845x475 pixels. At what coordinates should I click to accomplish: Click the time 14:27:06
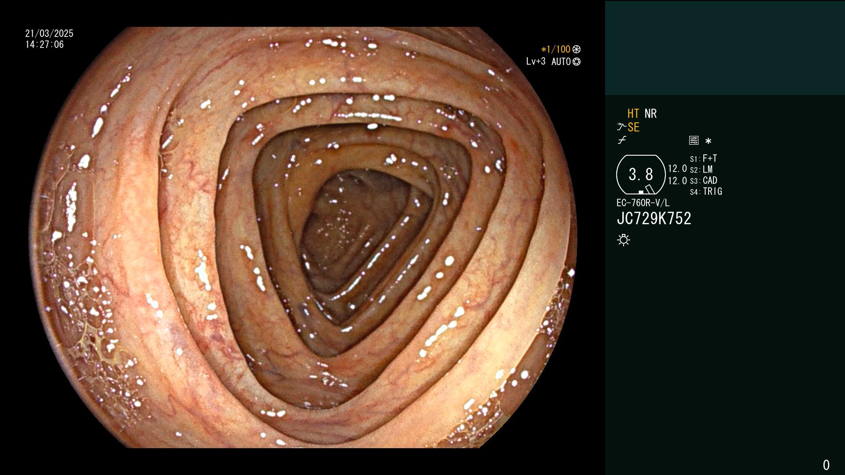[x=44, y=44]
